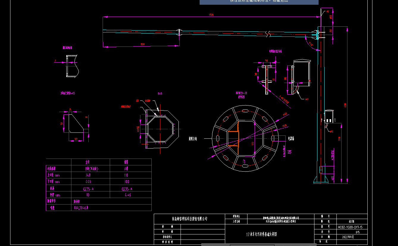Select the Q235-A cell in the right column
The height and width of the screenshot is (246, 398).
[127, 189]
